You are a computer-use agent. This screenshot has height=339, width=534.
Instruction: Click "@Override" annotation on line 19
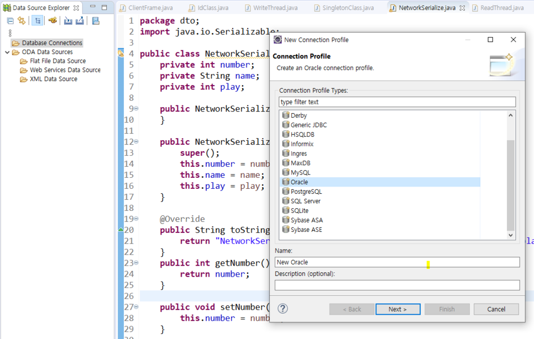pyautogui.click(x=182, y=219)
